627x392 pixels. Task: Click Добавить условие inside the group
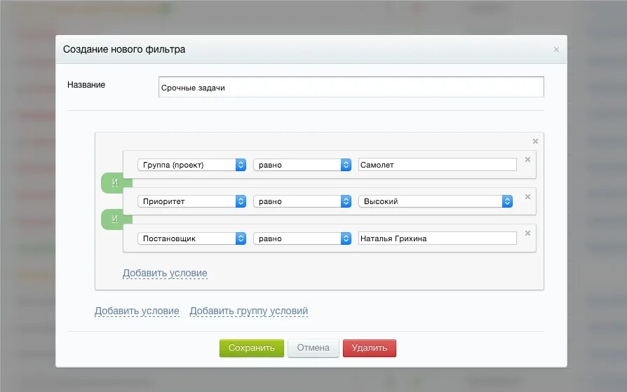coord(165,273)
